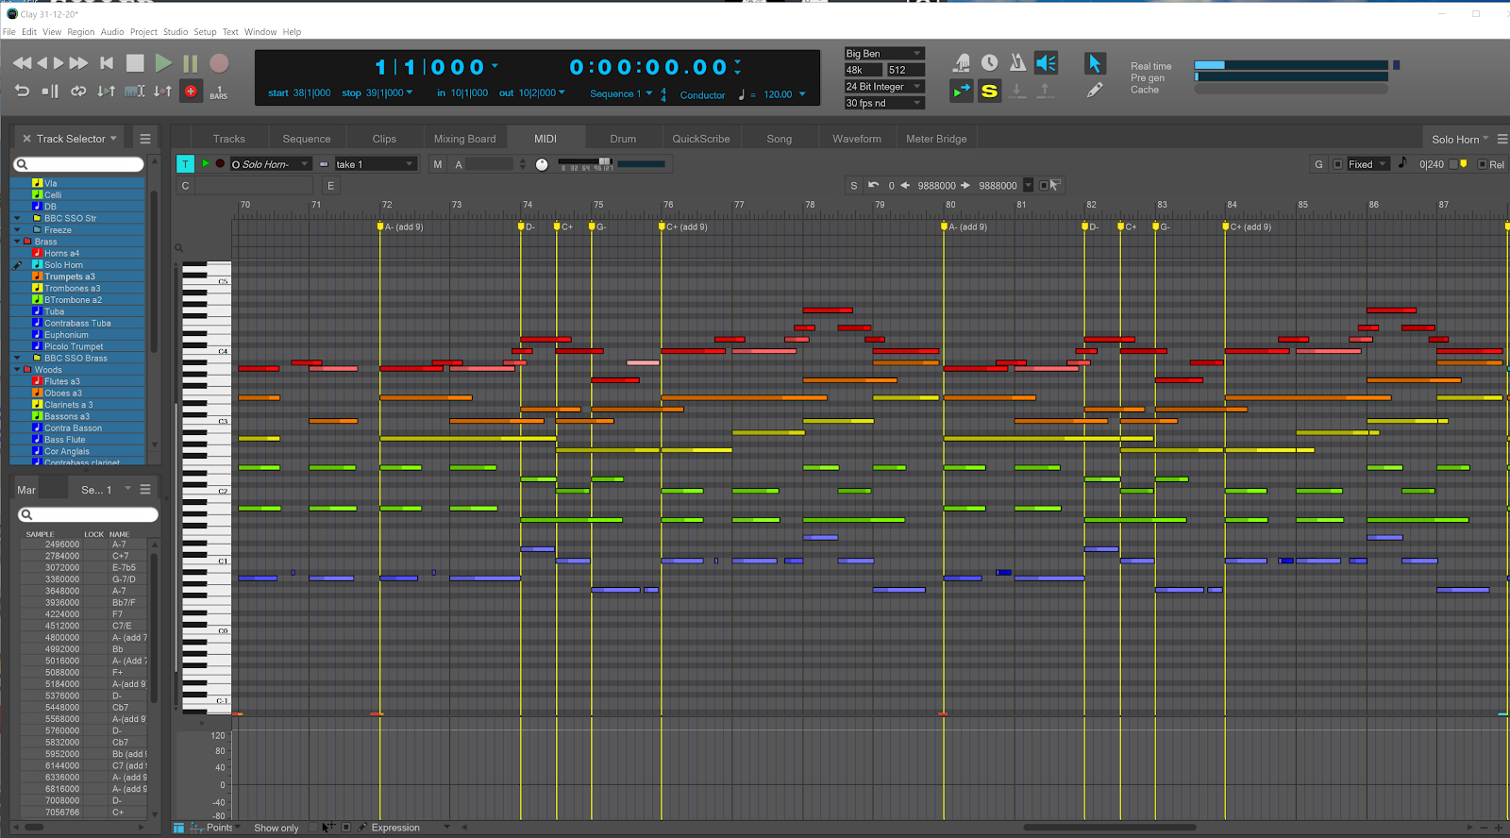Switch to the Waveform tab
1510x838 pixels.
tap(857, 139)
